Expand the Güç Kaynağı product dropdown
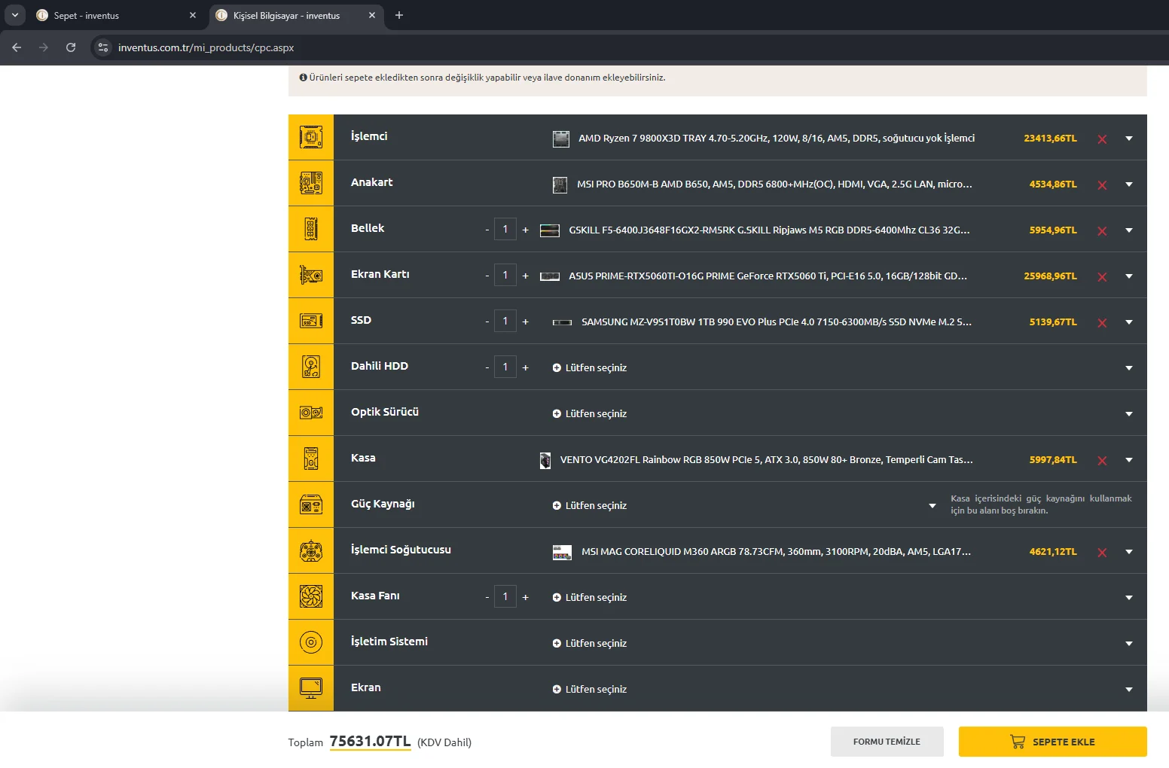1169x768 pixels. [932, 506]
